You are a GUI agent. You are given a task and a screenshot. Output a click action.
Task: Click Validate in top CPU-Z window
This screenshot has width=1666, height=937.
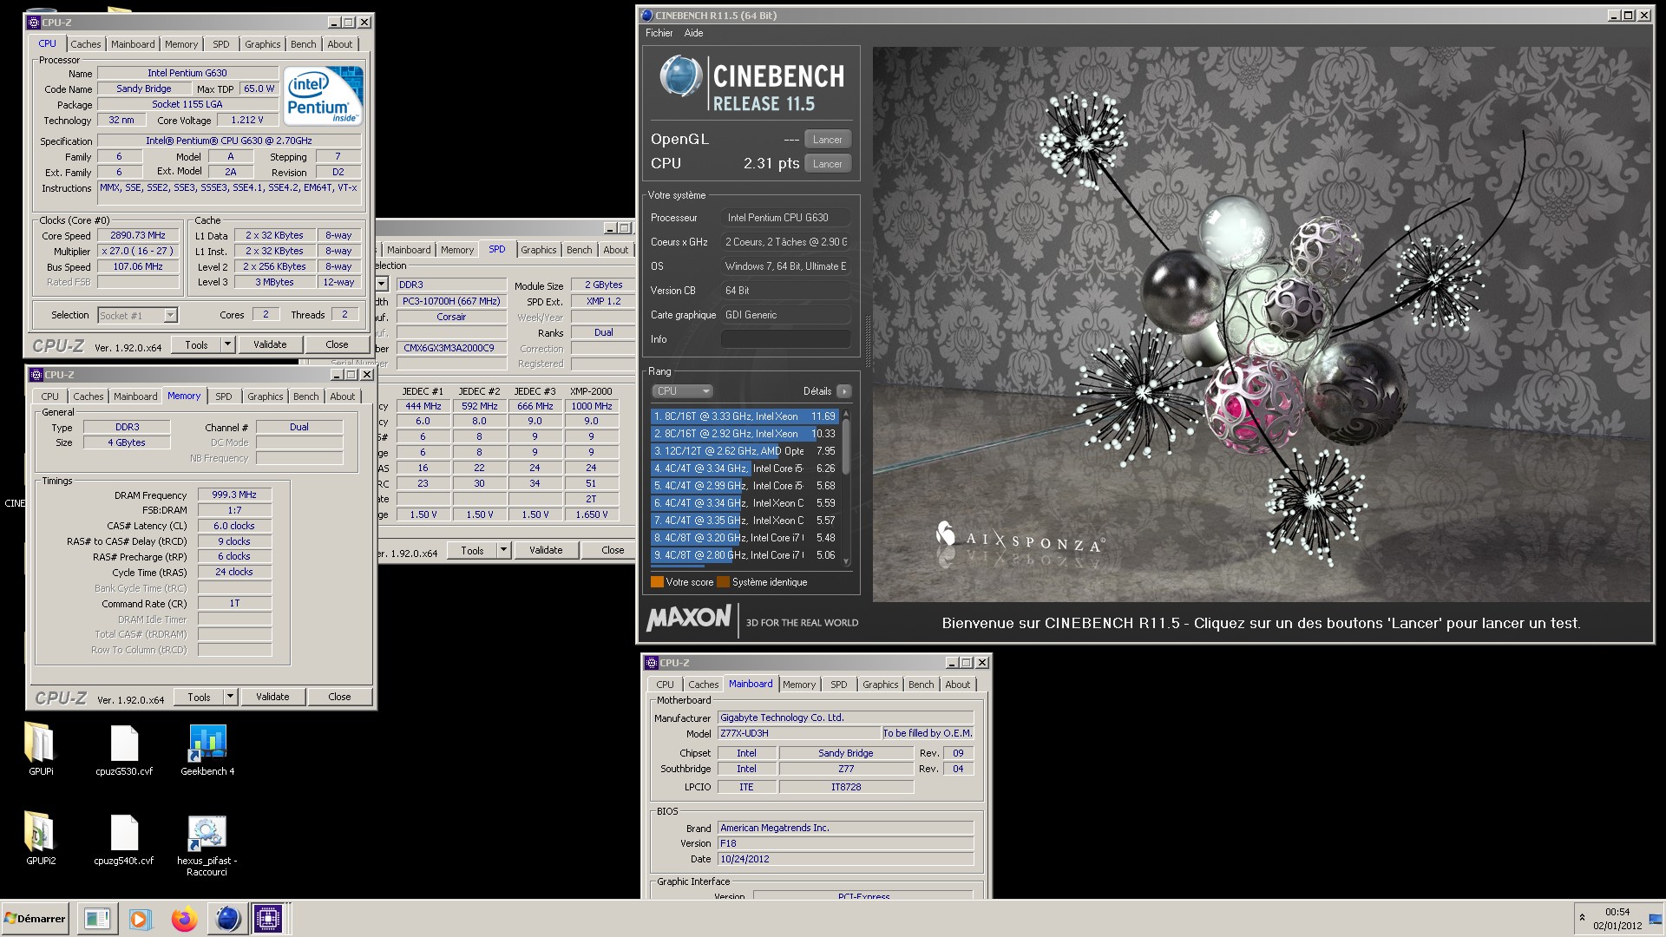click(270, 344)
